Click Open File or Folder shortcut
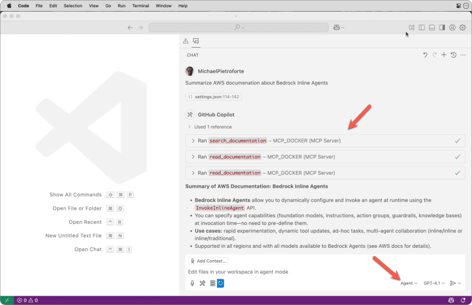The height and width of the screenshot is (305, 472). [x=88, y=208]
